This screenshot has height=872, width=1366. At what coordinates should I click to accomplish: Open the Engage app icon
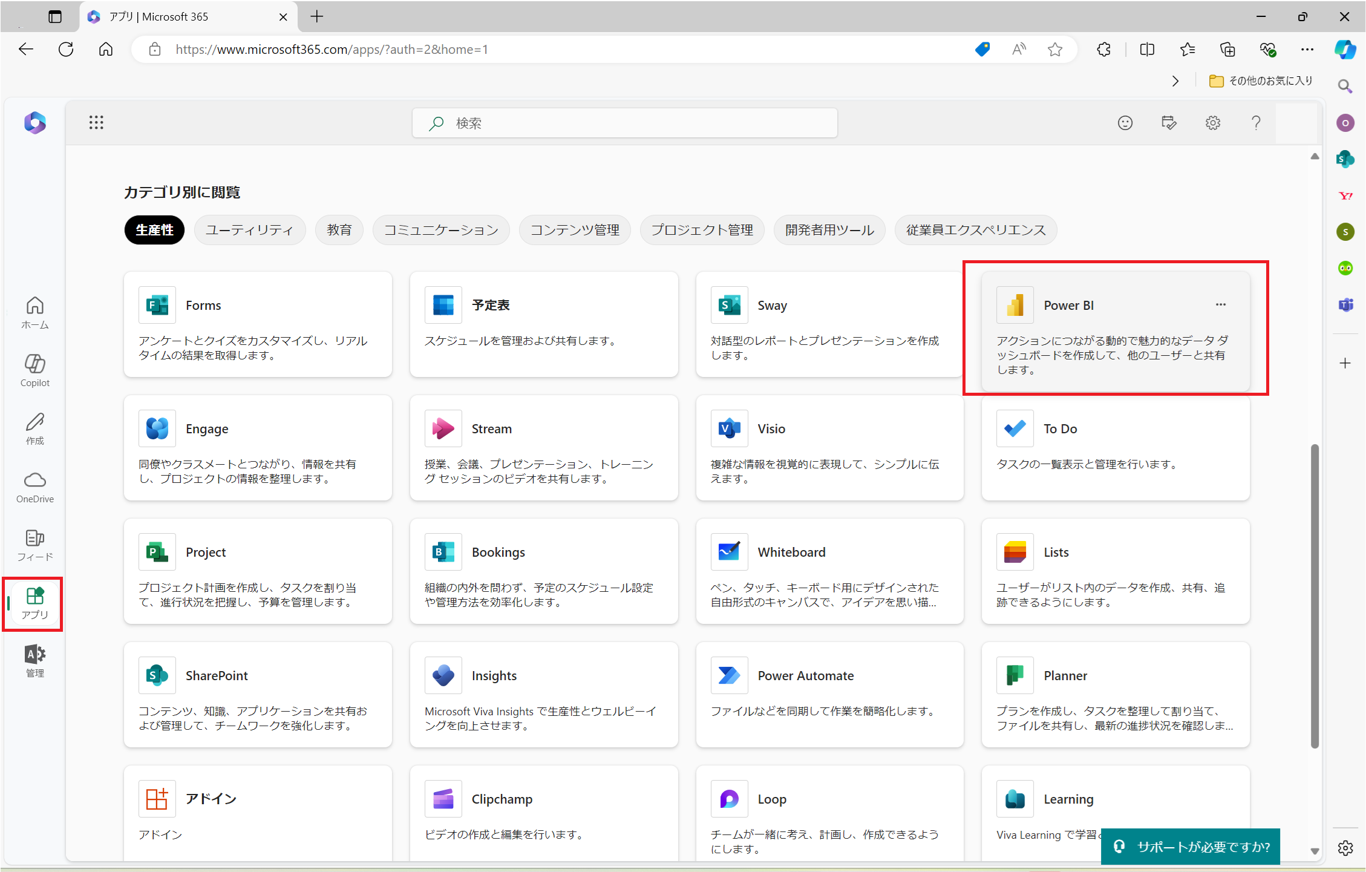[157, 428]
